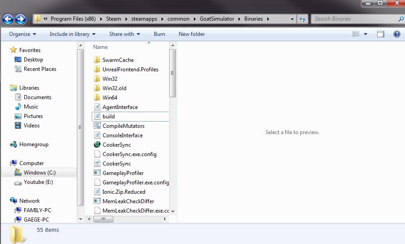Select the MemLeakCheckDiffer.exe.config file
Image resolution: width=405 pixels, height=244 pixels.
131,210
